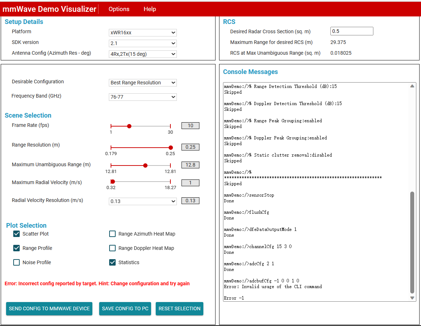Click the Maximum Unambiguous Range value box
Viewport: 421px width, 326px height.
pos(190,165)
